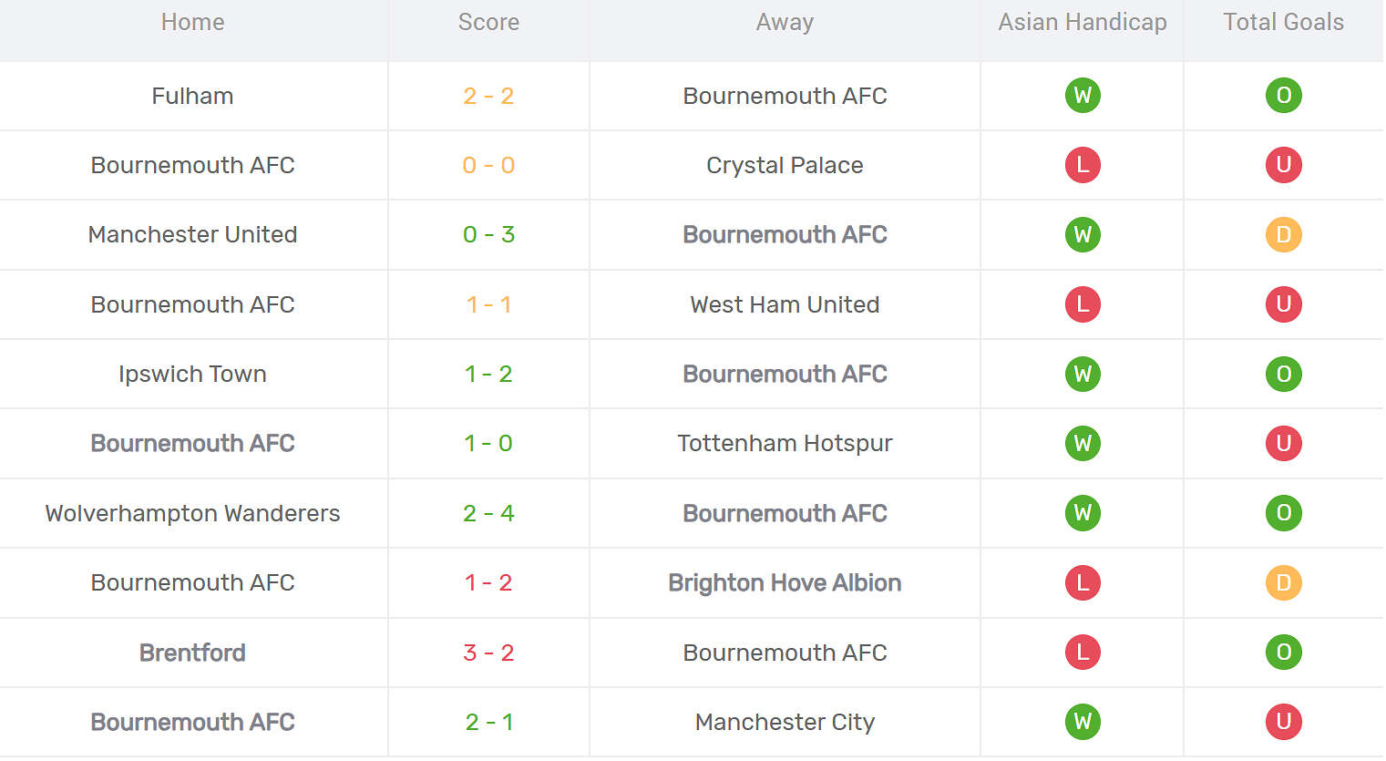Viewport: 1386px width, 761px height.
Task: Open the Manchester United team link
Action: (192, 235)
